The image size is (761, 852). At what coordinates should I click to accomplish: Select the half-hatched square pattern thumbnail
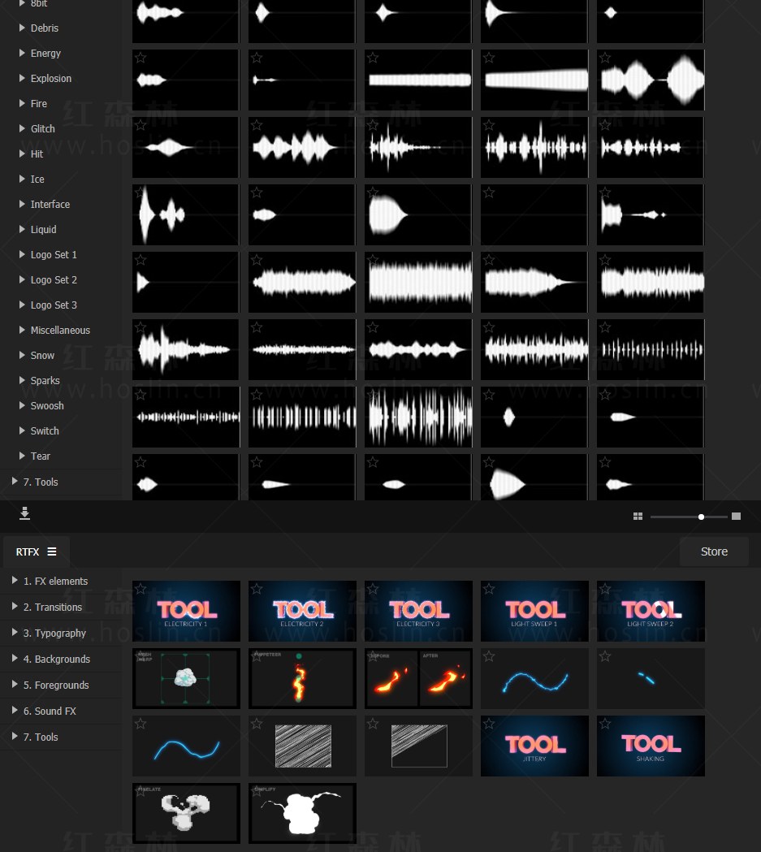point(418,746)
